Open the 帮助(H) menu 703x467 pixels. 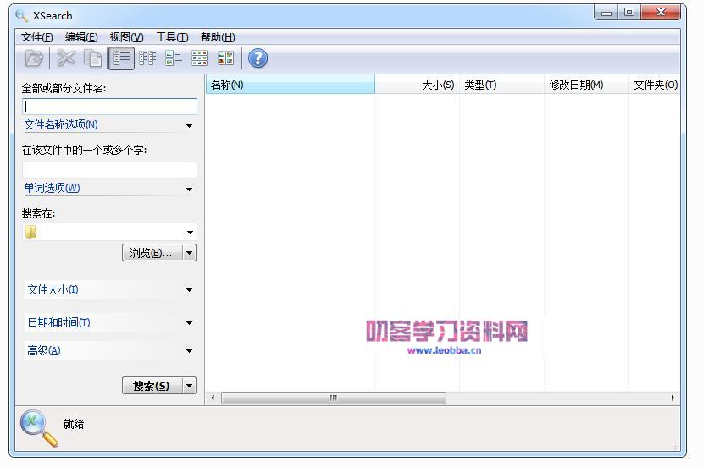(218, 37)
